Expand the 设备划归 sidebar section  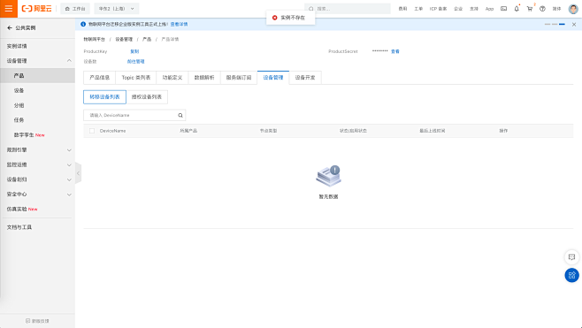point(37,179)
